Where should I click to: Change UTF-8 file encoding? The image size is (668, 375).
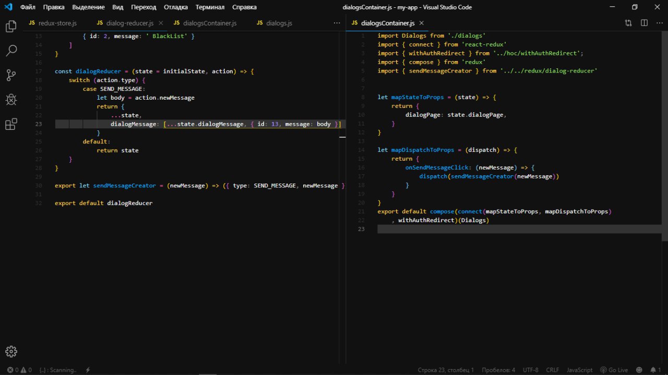pos(530,370)
